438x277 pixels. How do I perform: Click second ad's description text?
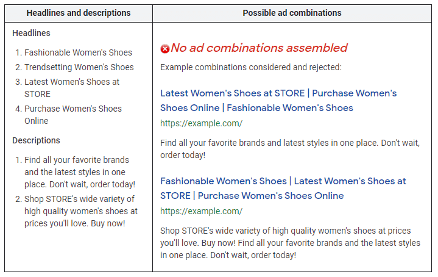click(x=291, y=243)
